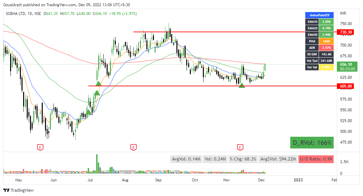Click the % Chg: 68.3% stat box
The height and width of the screenshot is (196, 363).
pos(243,159)
